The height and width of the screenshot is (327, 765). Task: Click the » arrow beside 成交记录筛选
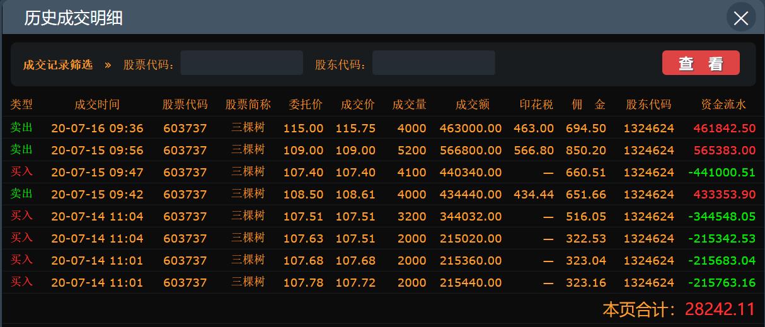pyautogui.click(x=108, y=65)
